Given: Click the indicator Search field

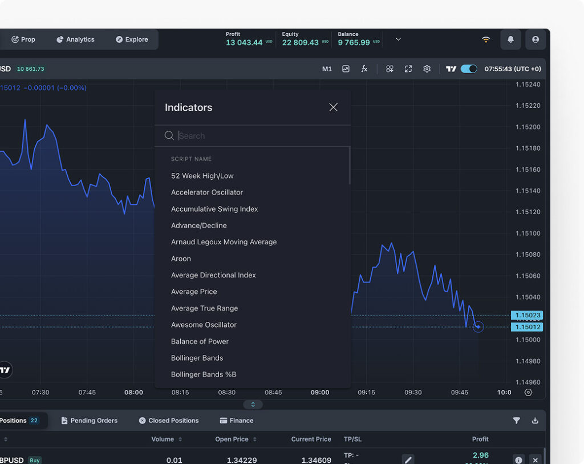Looking at the screenshot, I should [257, 136].
